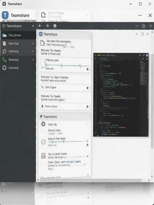Screen dimensions: 154x205
Task: Open the Reemiisy phone sidebar item
Action: [18, 60]
